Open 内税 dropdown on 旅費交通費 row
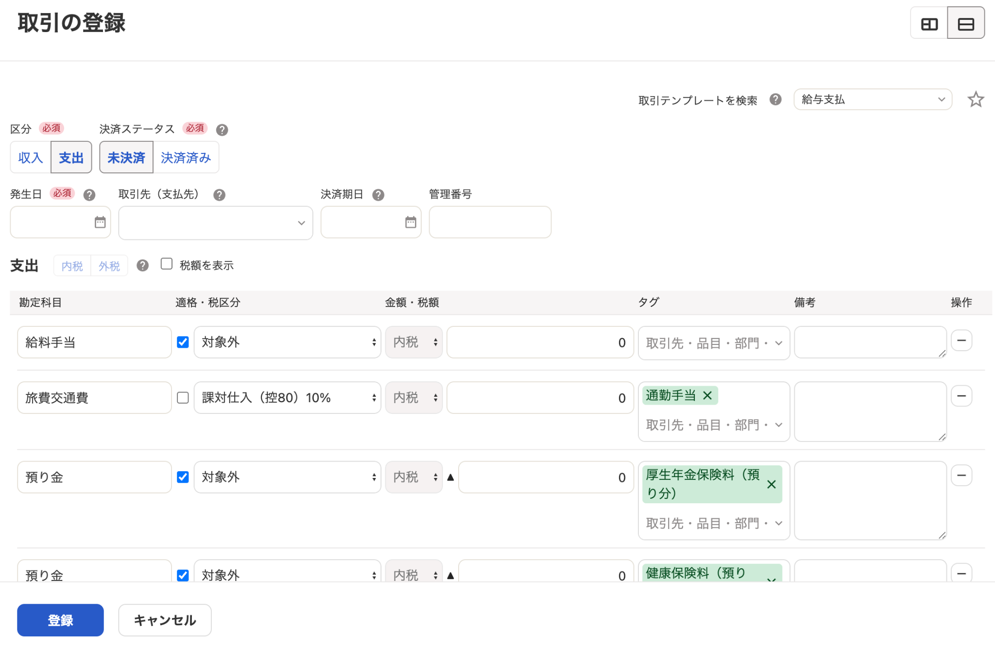This screenshot has height=648, width=995. click(x=414, y=397)
